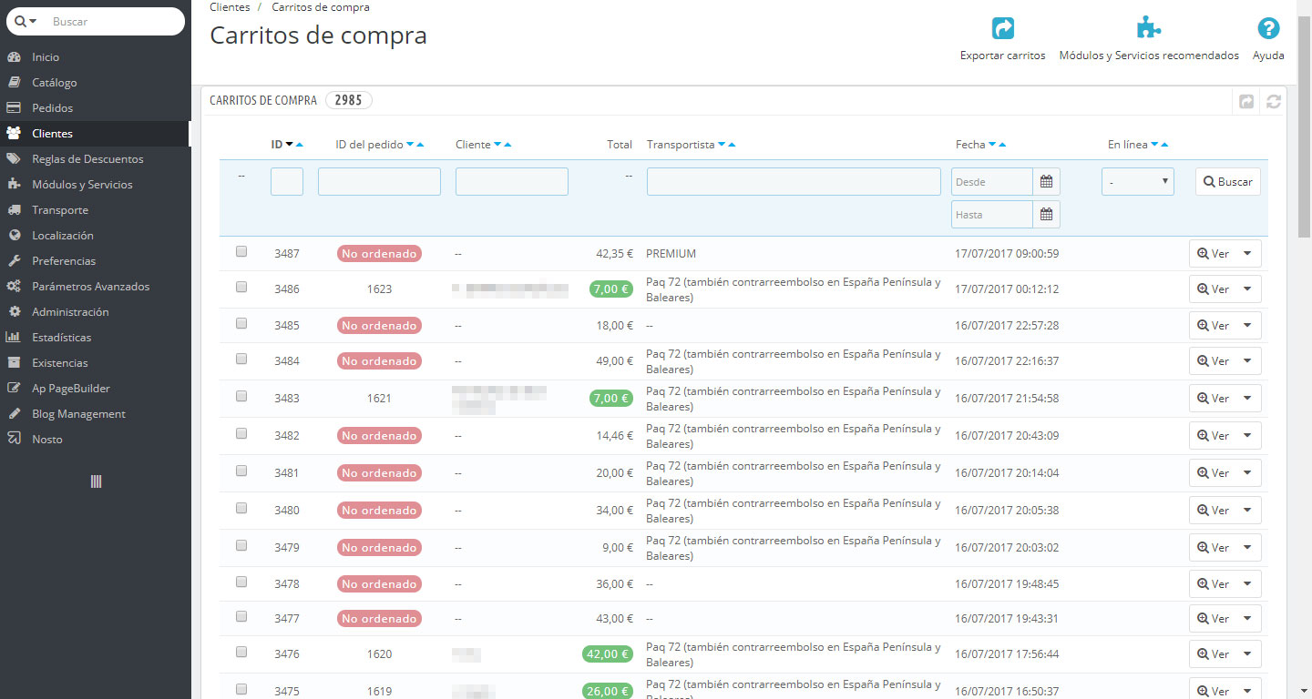The image size is (1312, 699).
Task: Open the Hasta date calendar icon
Action: 1046,215
